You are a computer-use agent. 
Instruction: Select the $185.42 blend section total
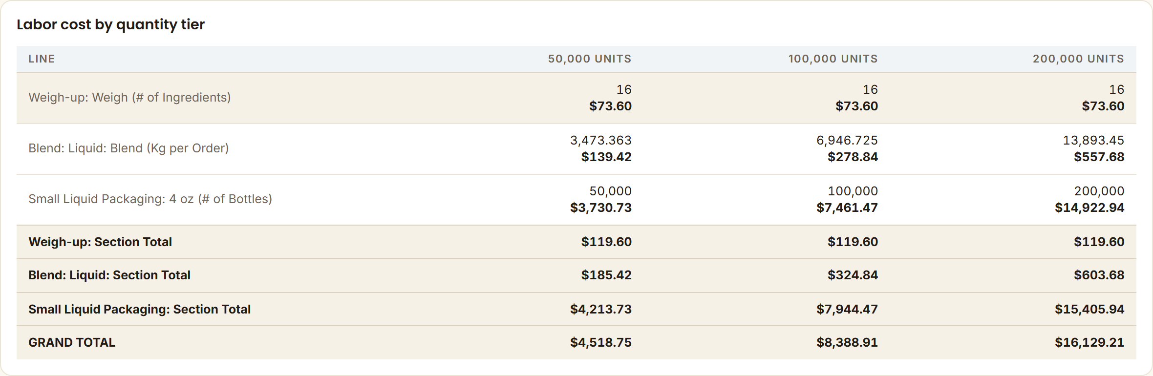606,275
